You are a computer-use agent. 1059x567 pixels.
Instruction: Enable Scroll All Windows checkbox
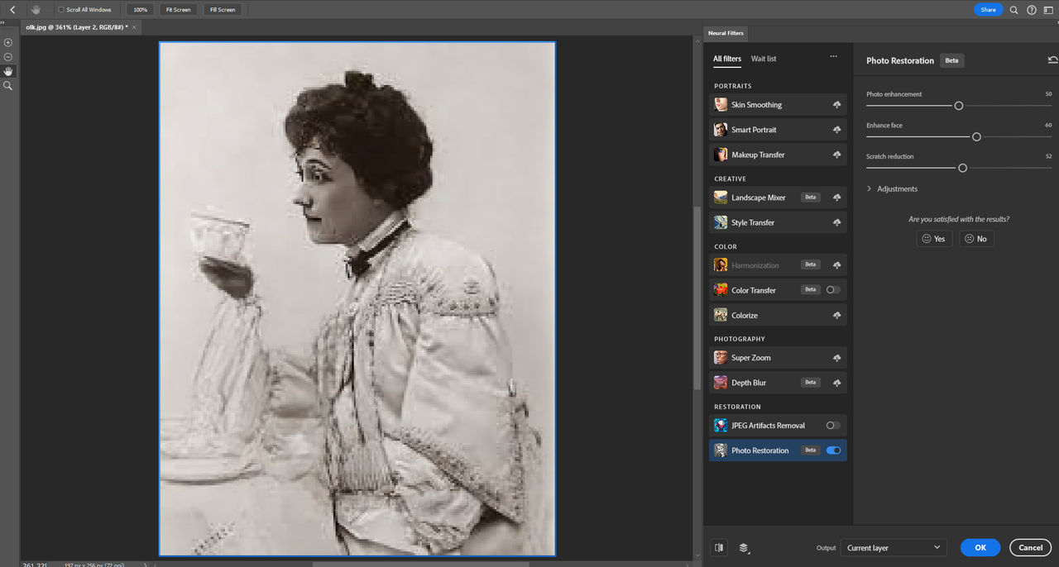pos(61,10)
